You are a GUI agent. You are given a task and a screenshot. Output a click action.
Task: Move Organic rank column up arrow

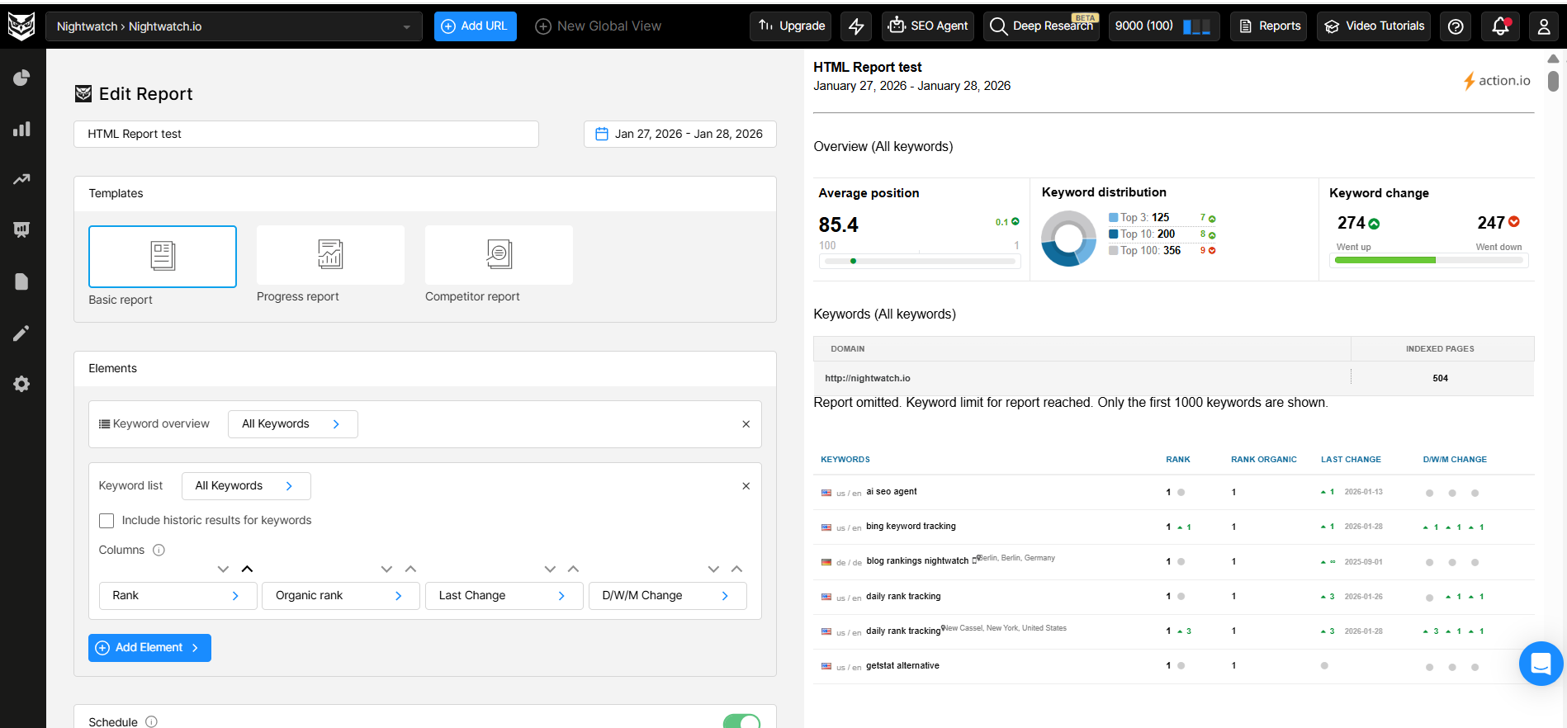tap(410, 569)
